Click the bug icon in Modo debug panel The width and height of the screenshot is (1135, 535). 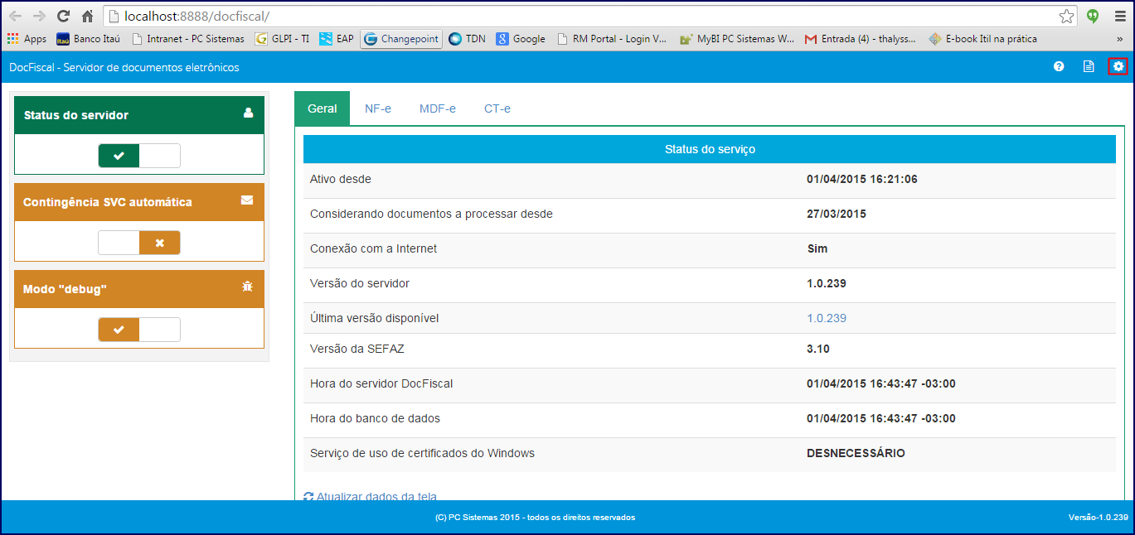(247, 287)
